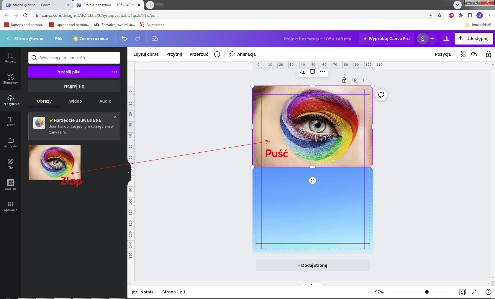The image size is (495, 299).
Task: Lock the page with padlock icon
Action: click(x=344, y=80)
